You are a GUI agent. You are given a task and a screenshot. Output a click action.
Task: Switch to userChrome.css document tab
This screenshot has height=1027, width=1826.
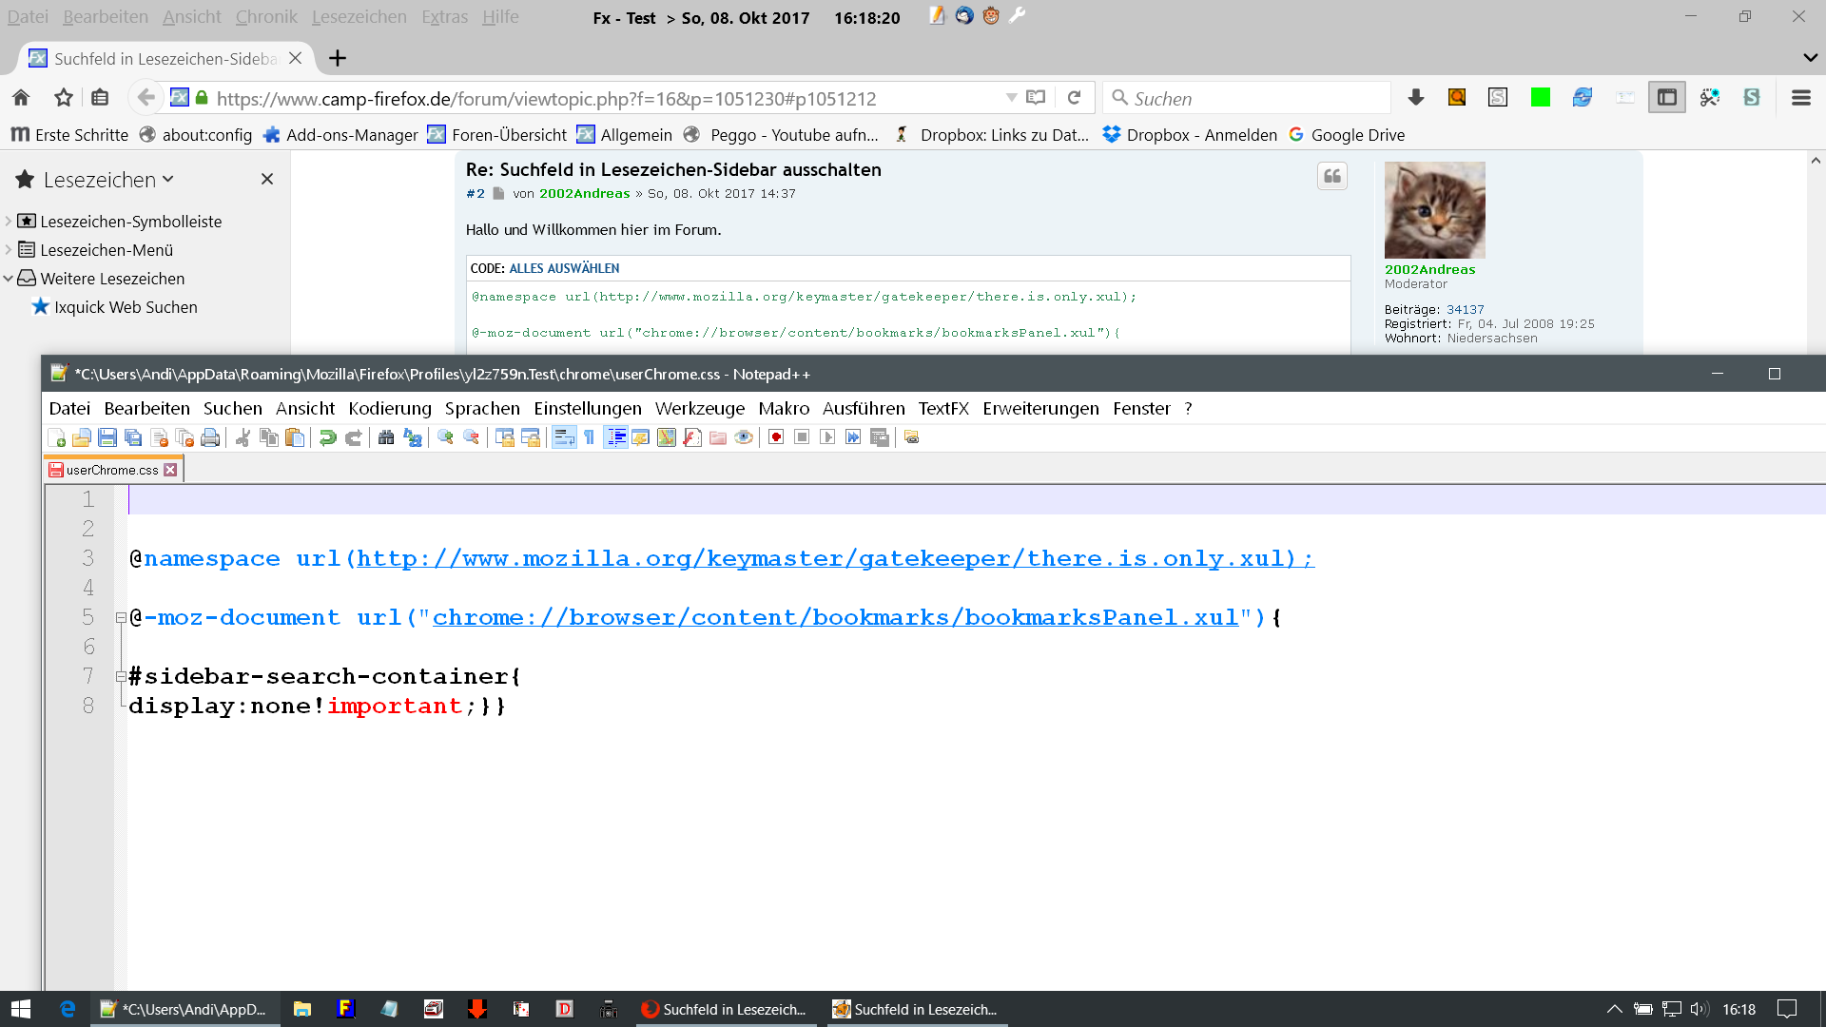click(x=112, y=470)
